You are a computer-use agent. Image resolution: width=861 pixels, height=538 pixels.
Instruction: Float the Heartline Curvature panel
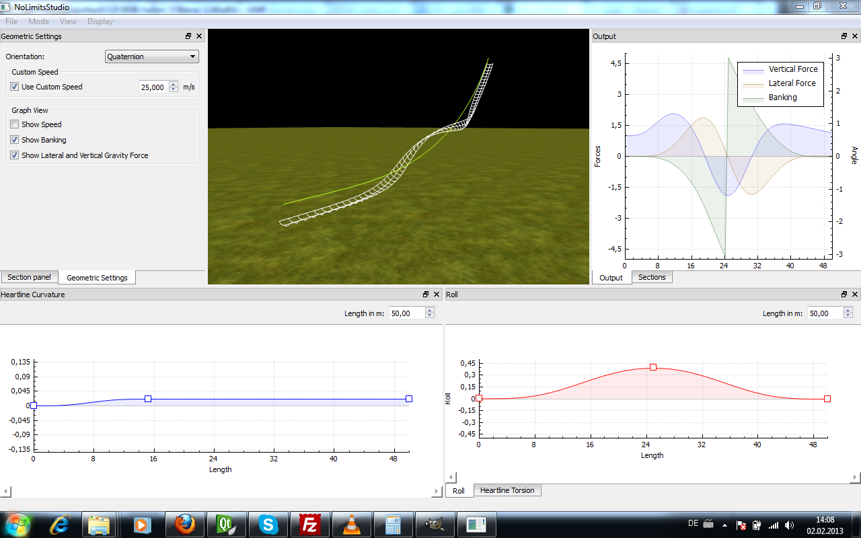click(426, 295)
